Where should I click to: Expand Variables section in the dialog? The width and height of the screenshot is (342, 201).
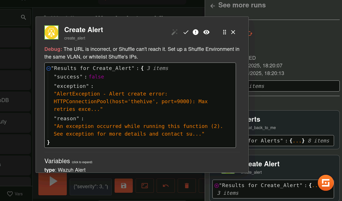[x=57, y=161]
